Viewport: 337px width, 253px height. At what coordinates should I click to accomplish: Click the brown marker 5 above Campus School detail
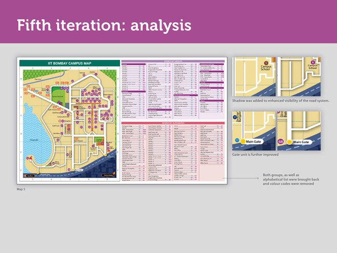pyautogui.click(x=266, y=63)
